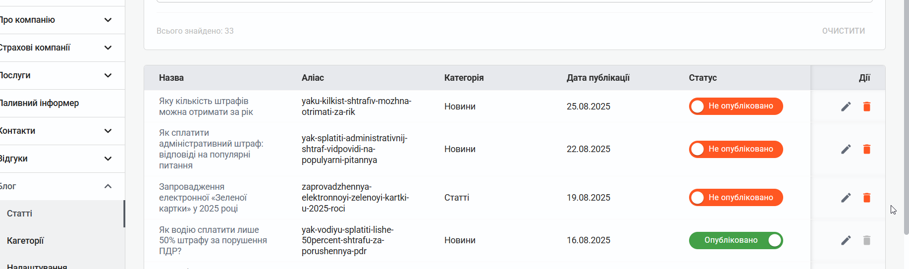
Task: Edit the article dated 25.08.2025
Action: point(846,107)
